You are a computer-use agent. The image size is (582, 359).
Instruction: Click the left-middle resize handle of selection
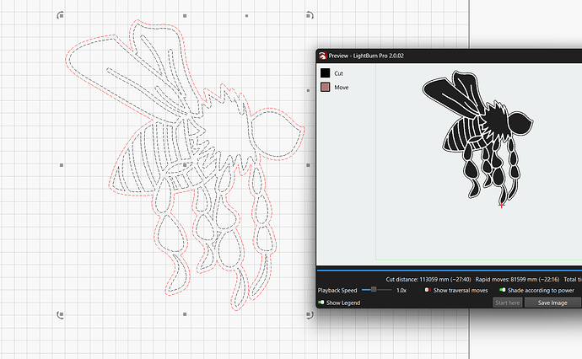click(61, 165)
